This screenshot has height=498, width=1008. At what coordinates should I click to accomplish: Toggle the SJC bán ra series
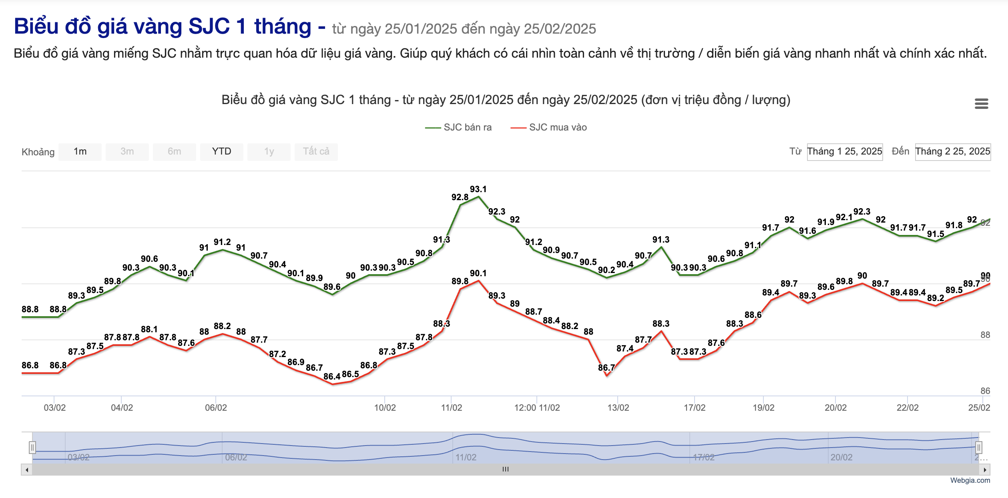pyautogui.click(x=458, y=127)
